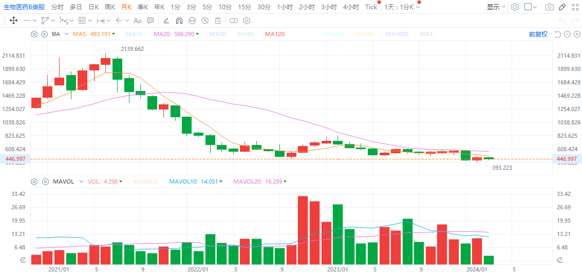Choose the text annotation 'Aa' tool
This screenshot has height=273, width=582.
[x=137, y=21]
